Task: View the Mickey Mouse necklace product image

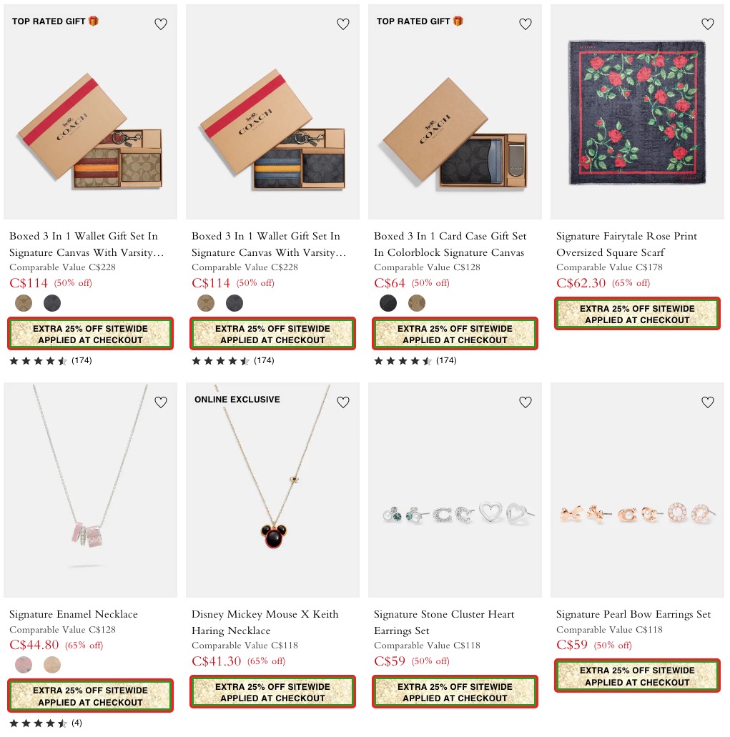Action: click(272, 490)
